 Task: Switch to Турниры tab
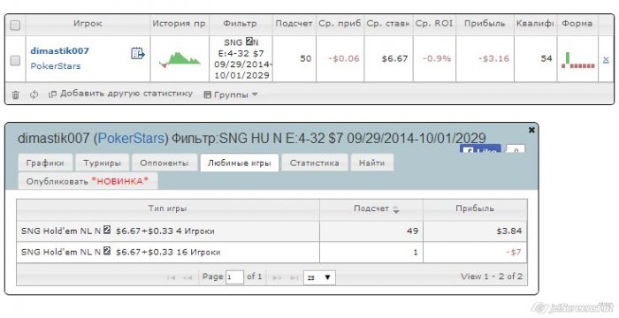102,163
